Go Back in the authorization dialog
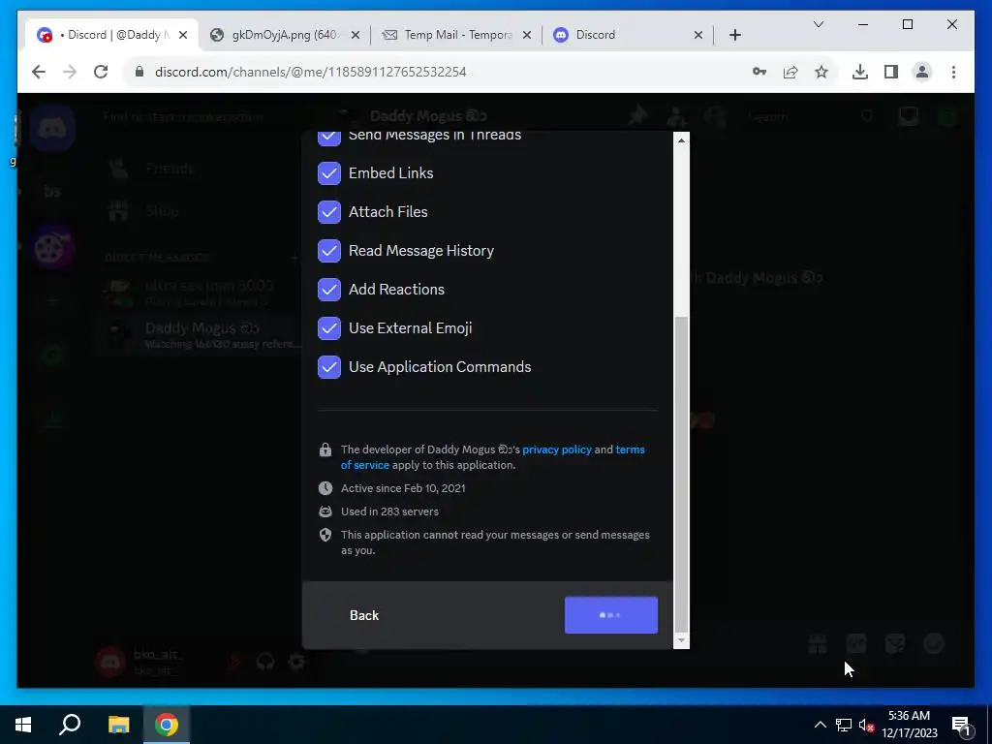992x744 pixels. tap(364, 615)
